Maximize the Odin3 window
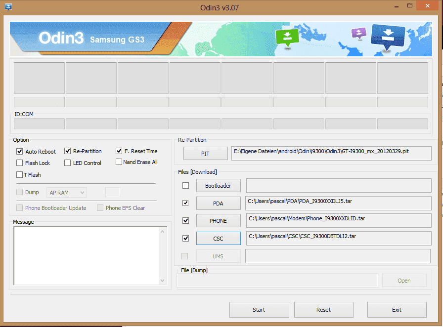443x327 pixels. [x=410, y=5]
